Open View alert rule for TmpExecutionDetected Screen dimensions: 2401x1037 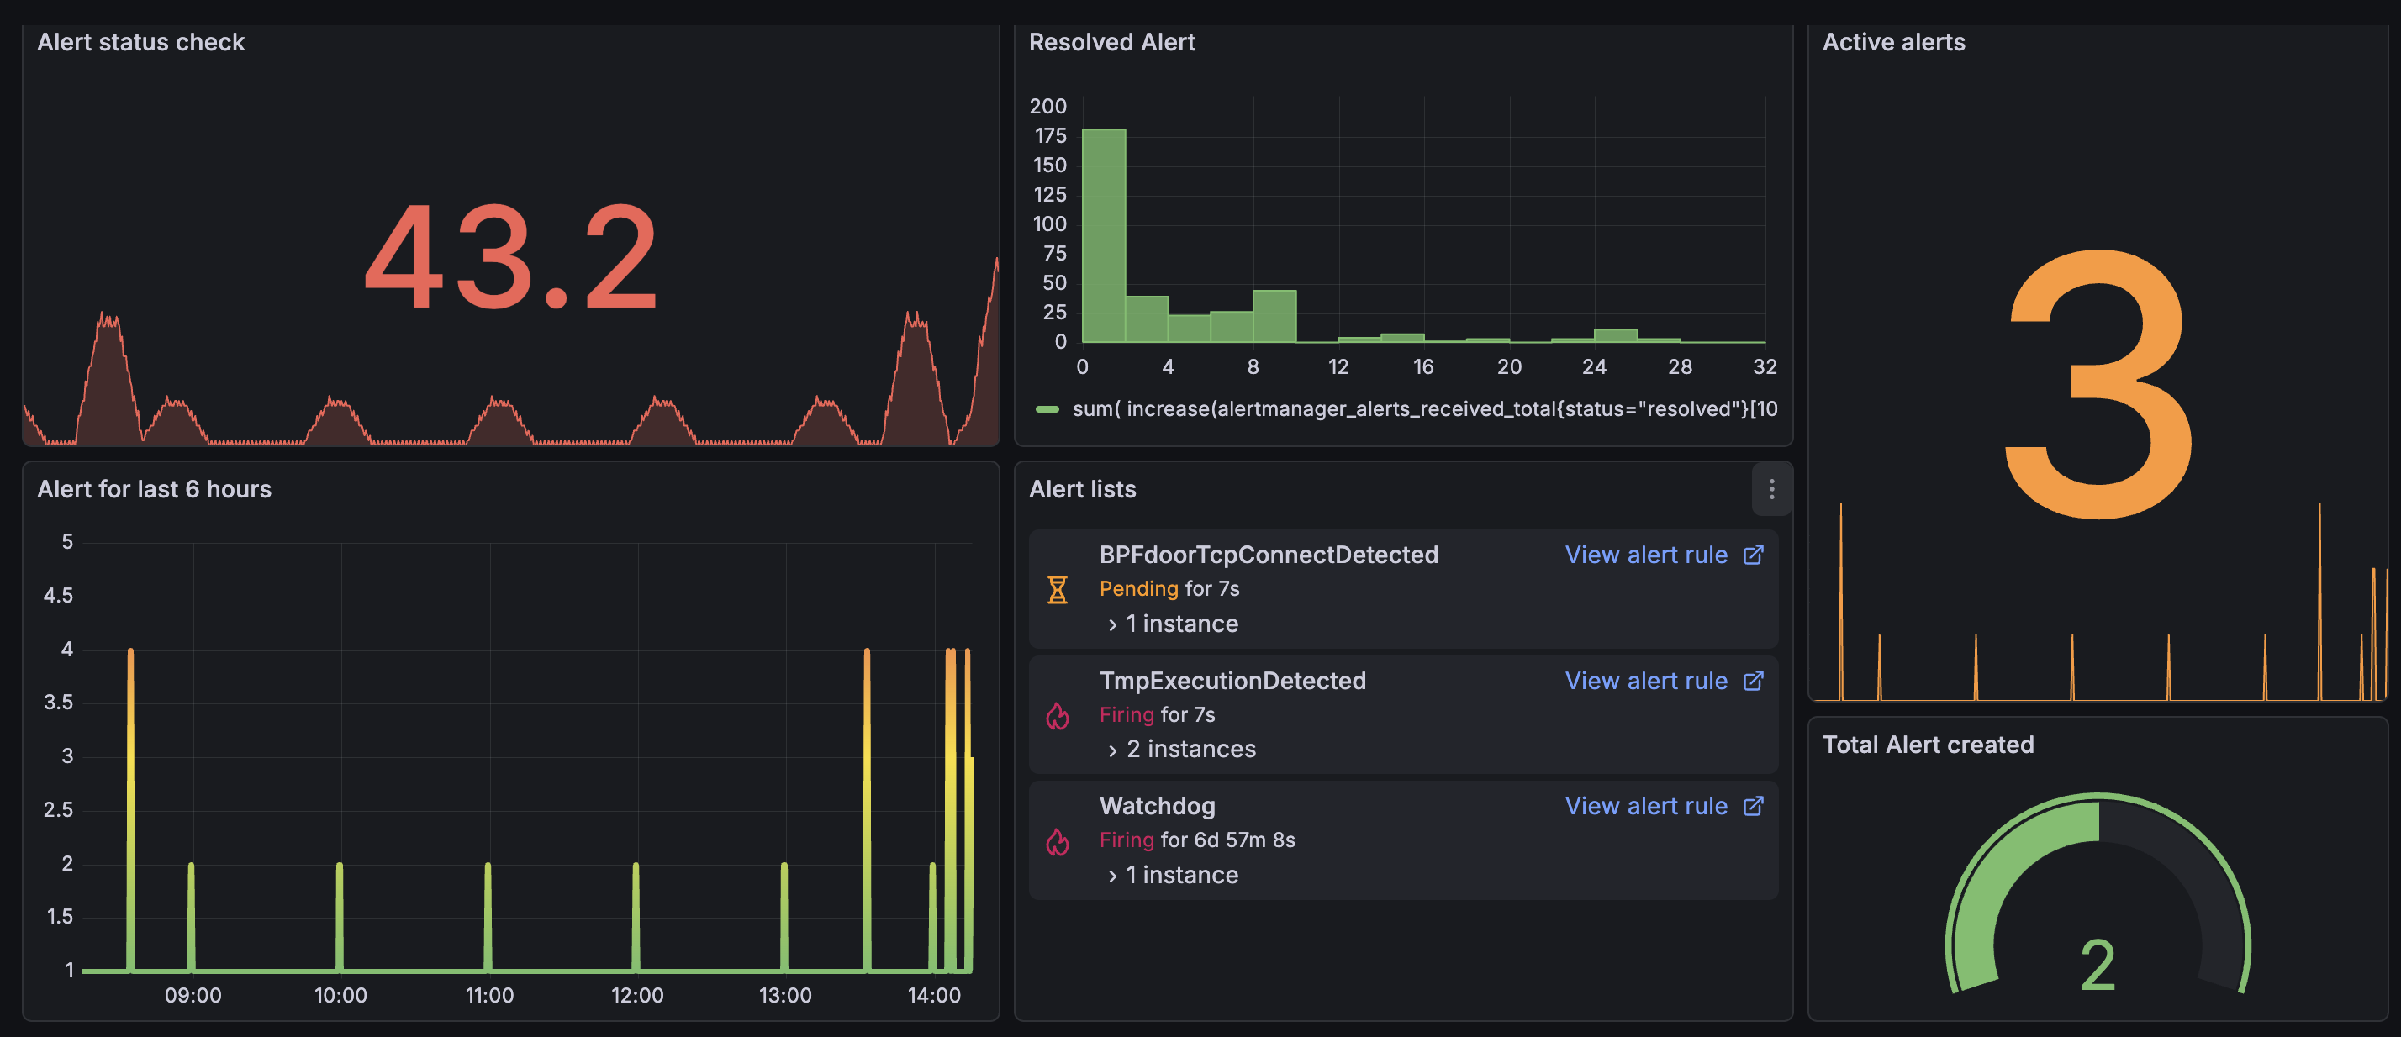click(1645, 681)
